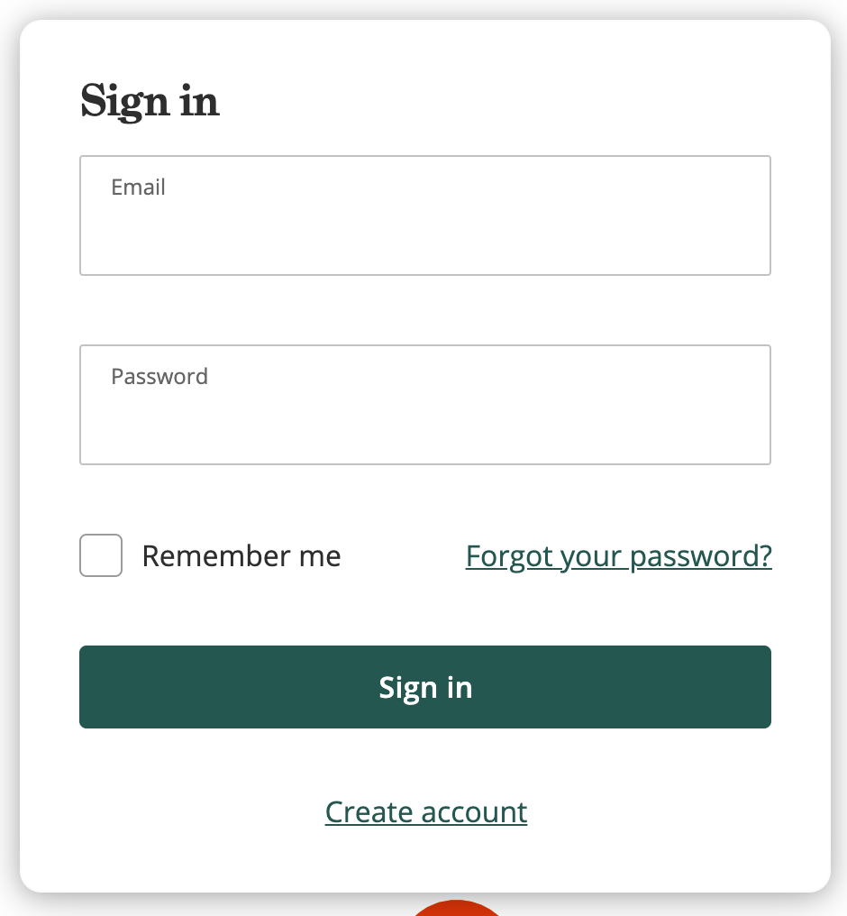Submit the form with Sign in
The width and height of the screenshot is (847, 916).
click(x=424, y=687)
